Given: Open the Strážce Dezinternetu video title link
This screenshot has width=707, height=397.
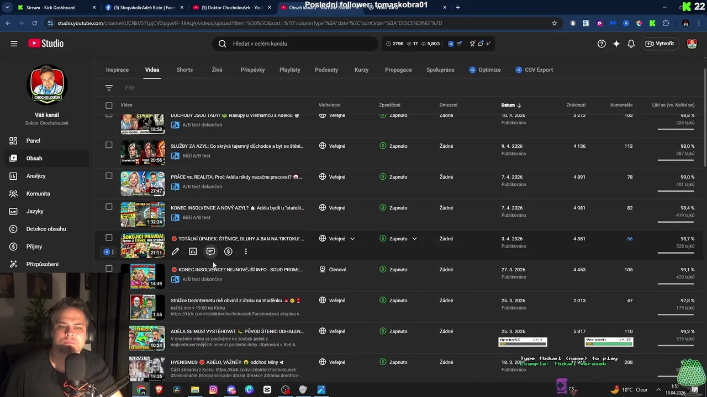Looking at the screenshot, I should [x=235, y=301].
